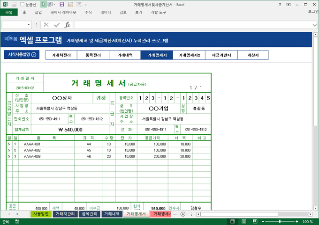
Task: Open the 삽입 ribbon tab
Action: (x=38, y=13)
